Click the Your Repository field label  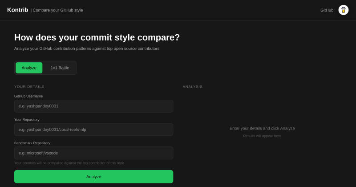pos(27,119)
